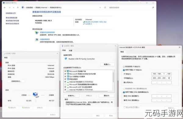The image size is (183, 119).
Task: Open 媒体流式处理选项 in the sidebar
Action: (12, 23)
